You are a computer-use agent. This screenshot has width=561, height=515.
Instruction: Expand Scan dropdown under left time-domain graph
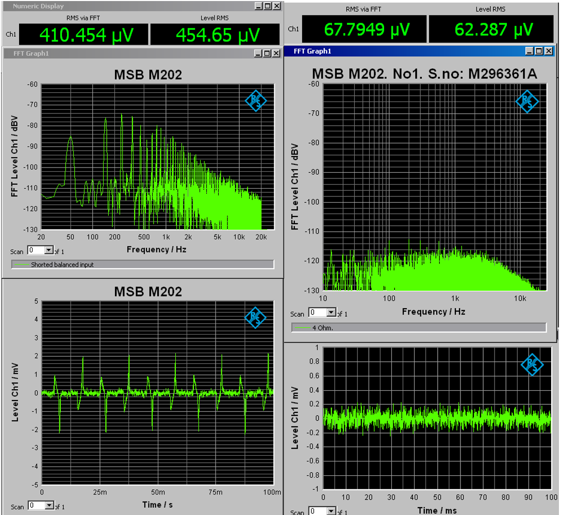(x=49, y=505)
